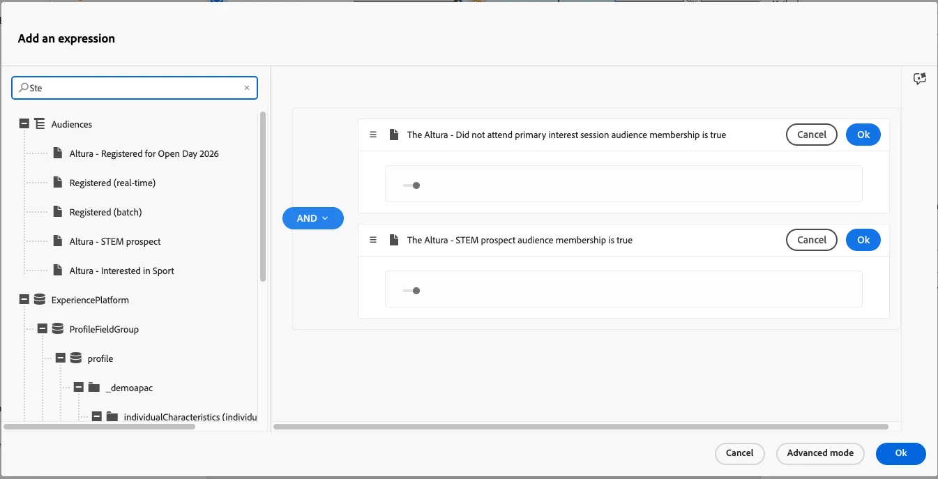
Task: Click the expression canvas horizontal scrollbar
Action: pyautogui.click(x=582, y=426)
